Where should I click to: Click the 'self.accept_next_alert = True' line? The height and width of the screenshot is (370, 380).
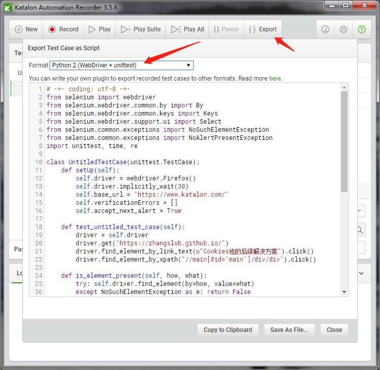(x=128, y=211)
